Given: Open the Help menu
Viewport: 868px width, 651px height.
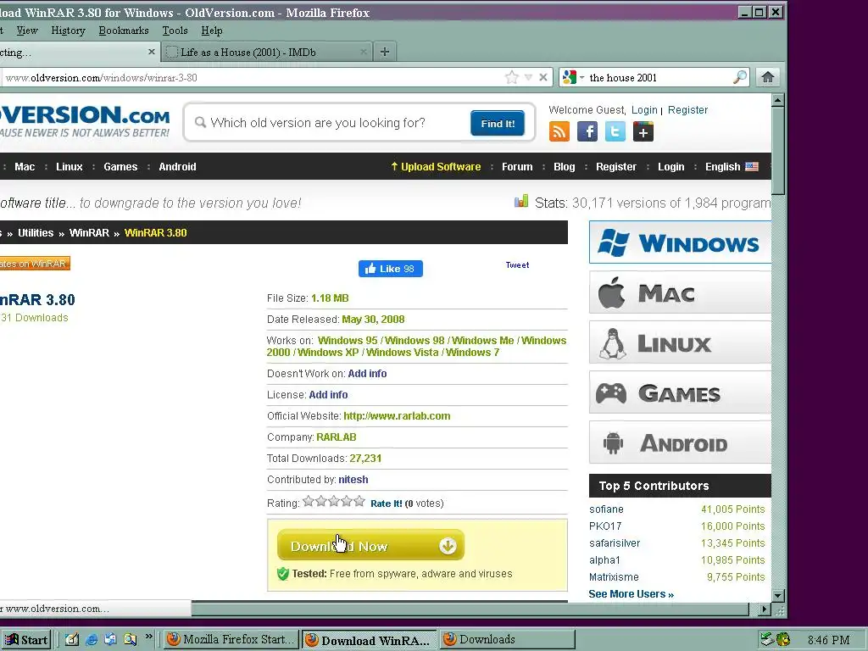Looking at the screenshot, I should click(x=211, y=31).
